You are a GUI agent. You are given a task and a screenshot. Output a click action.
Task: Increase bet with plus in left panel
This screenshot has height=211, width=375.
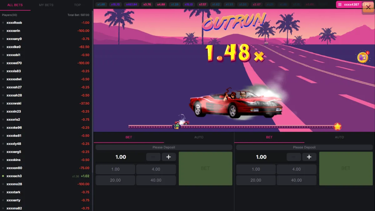click(169, 157)
